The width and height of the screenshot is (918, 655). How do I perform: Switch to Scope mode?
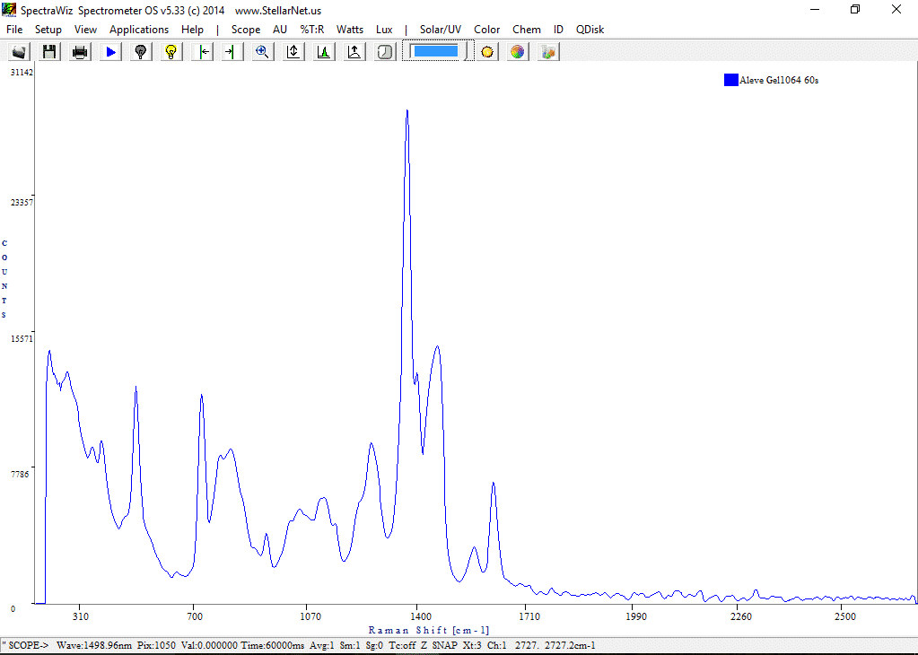(245, 30)
